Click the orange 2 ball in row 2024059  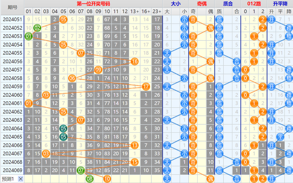coord(263,86)
